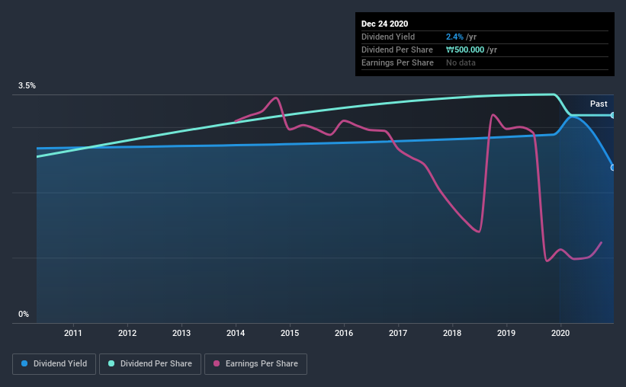The height and width of the screenshot is (387, 626).
Task: Click the blue Dividend Yield legend dot
Action: 24,363
